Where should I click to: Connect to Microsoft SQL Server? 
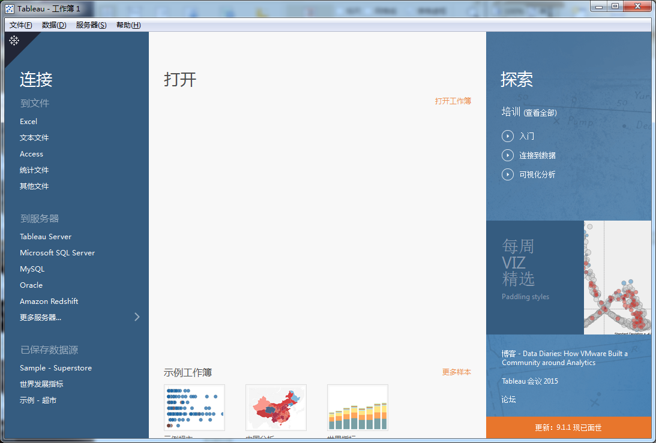click(57, 253)
